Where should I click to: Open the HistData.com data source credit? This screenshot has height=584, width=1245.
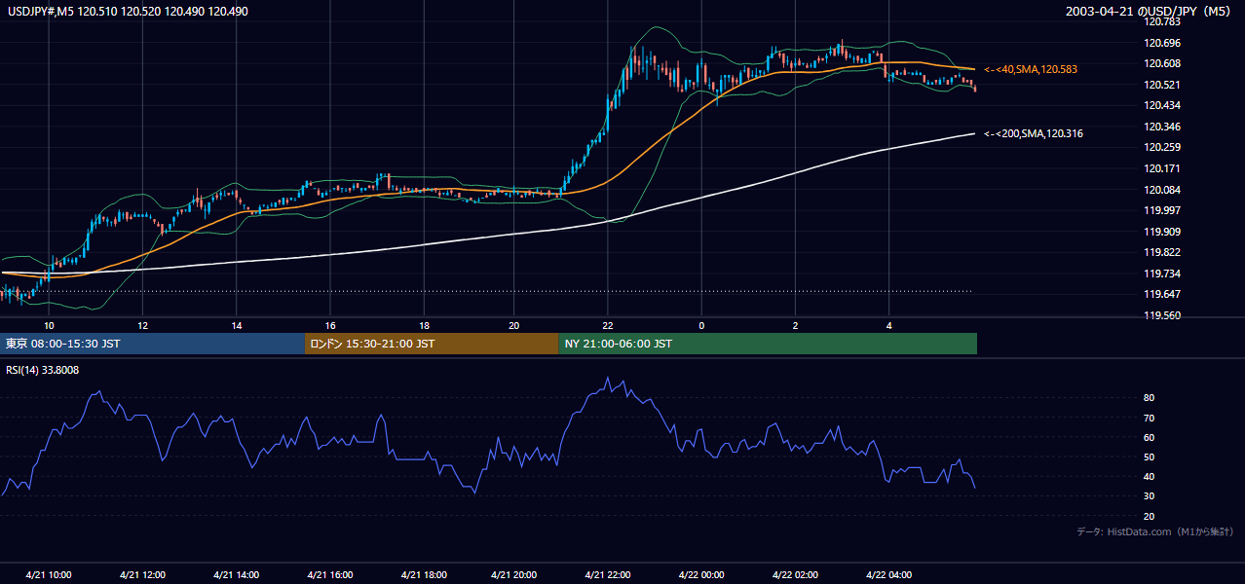tap(1155, 531)
